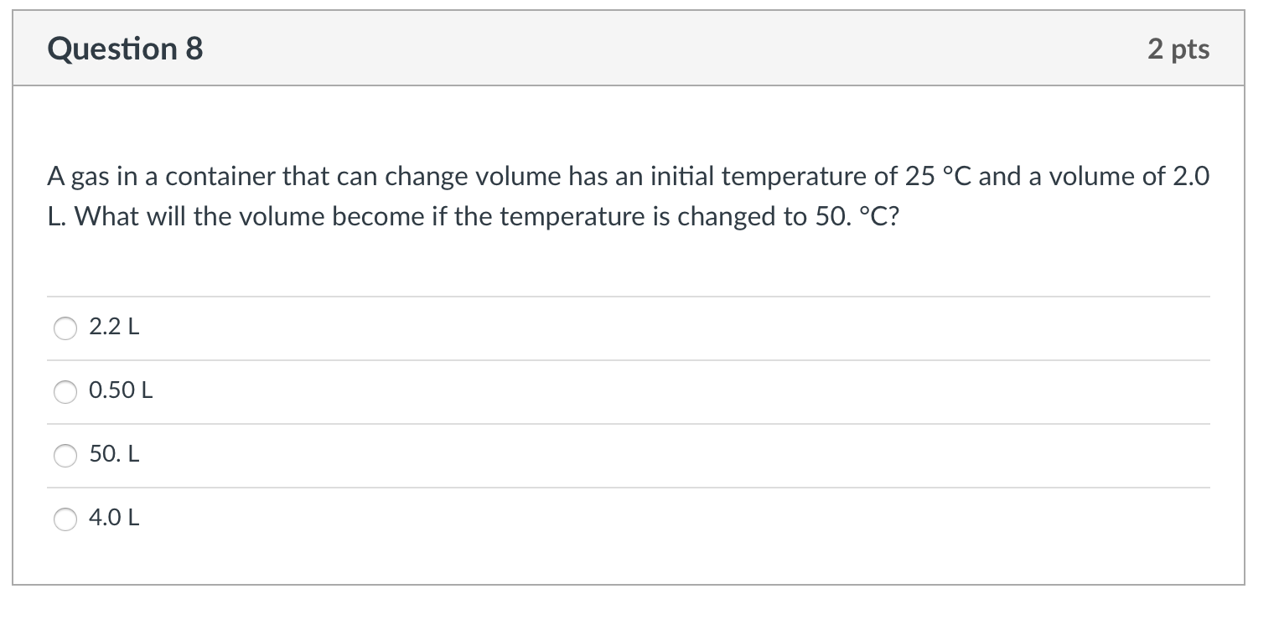Click the radio button beside 0.50 L
The image size is (1279, 625).
[x=65, y=391]
